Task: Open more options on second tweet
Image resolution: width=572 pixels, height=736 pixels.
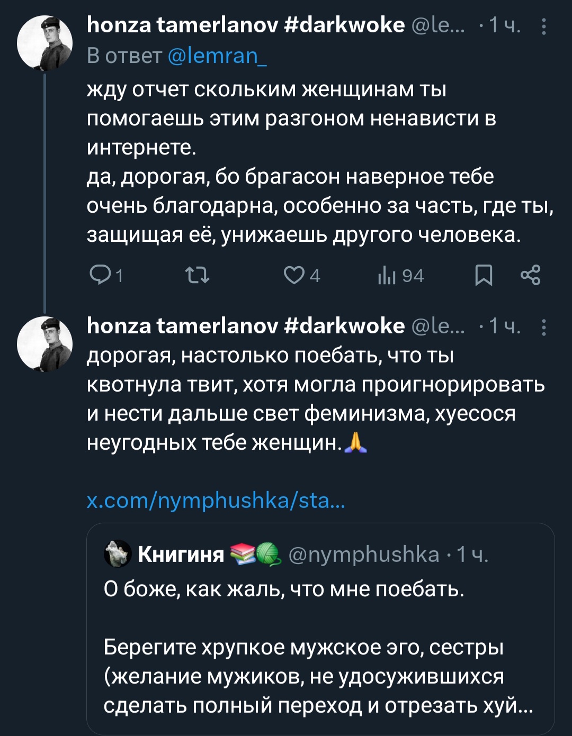Action: click(x=544, y=328)
